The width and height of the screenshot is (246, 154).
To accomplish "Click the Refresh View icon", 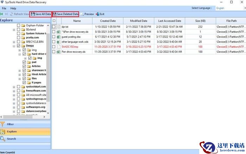I will (12, 14).
